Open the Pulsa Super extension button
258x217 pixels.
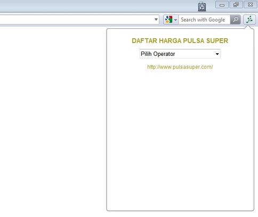coord(249,20)
